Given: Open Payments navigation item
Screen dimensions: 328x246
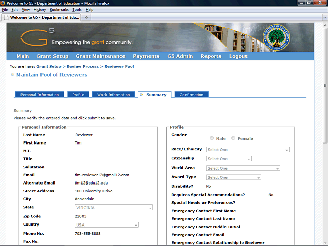Looking at the screenshot, I should click(x=146, y=56).
